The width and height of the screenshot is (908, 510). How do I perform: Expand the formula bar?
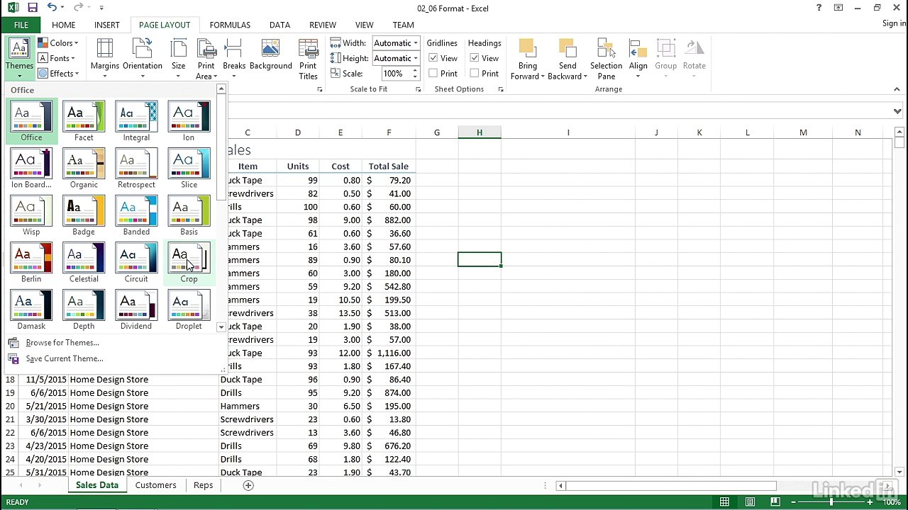[x=897, y=111]
